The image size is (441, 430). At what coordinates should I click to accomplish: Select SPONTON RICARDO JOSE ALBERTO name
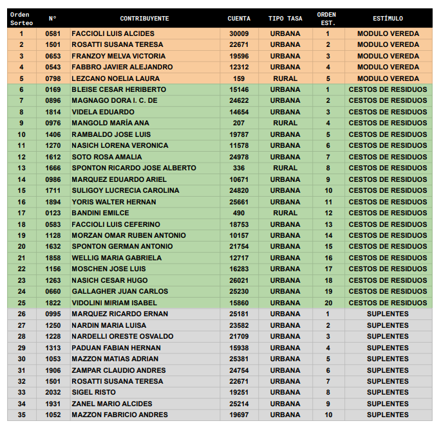coord(133,168)
